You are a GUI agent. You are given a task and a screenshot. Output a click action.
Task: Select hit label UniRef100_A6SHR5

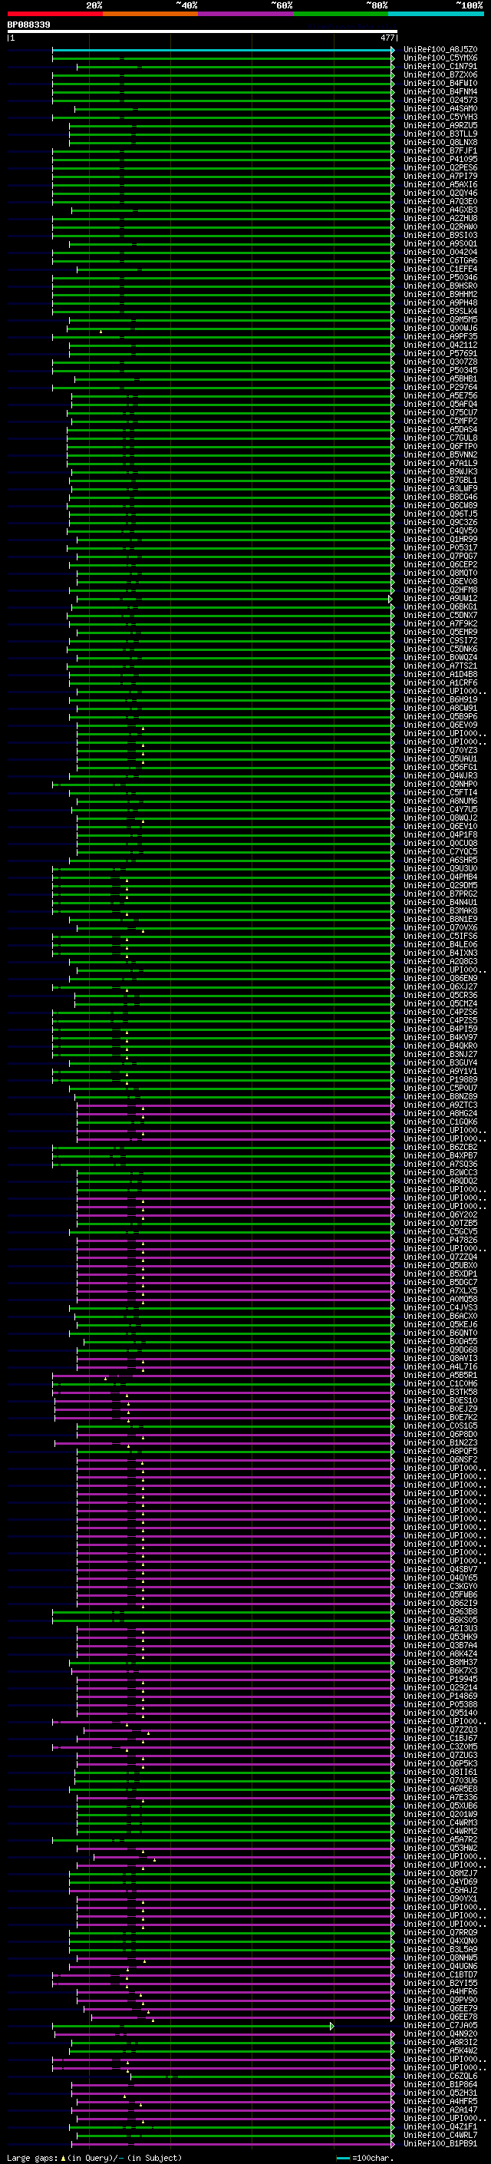point(440,860)
